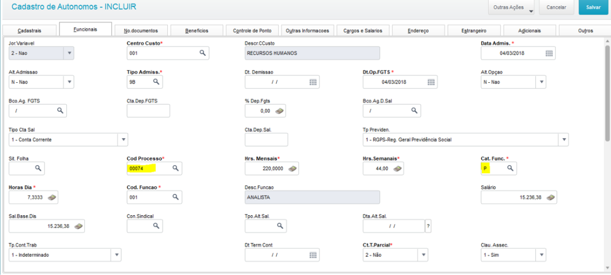Open Sal.Base.Dis calculator icon
Viewport: 611px width, 275px height.
tap(78, 226)
